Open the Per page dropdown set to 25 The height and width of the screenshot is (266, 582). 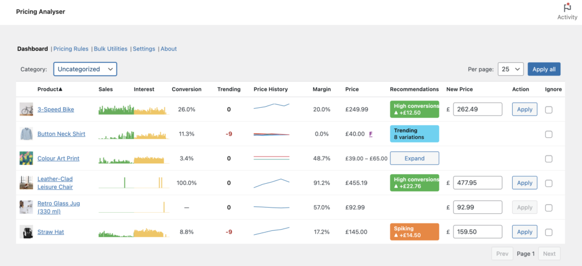pos(510,69)
